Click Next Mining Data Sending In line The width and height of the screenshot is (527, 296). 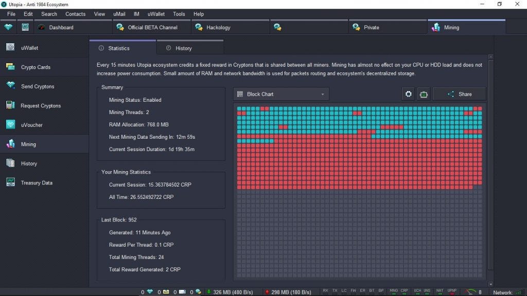pos(152,137)
